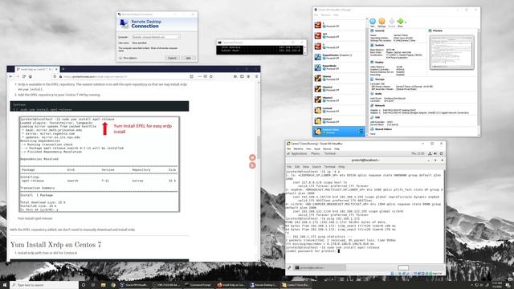This screenshot has height=289, width=514.
Task: Click the lower red floating button on webpage
Action: click(252, 165)
